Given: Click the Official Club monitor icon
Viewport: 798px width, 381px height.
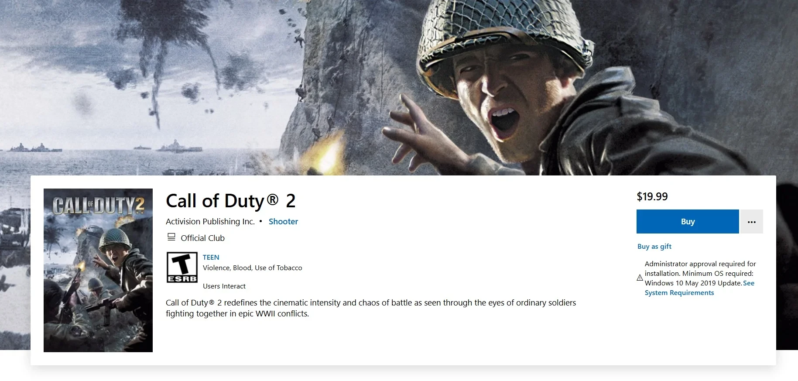Looking at the screenshot, I should tap(171, 237).
